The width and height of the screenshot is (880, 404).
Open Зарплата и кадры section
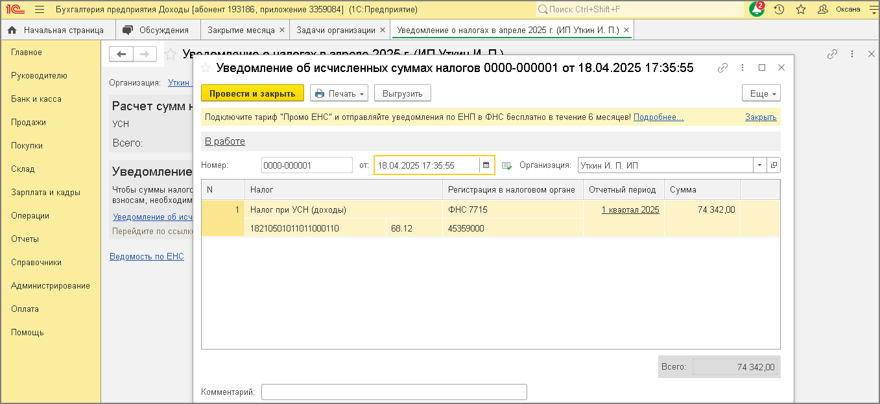(45, 193)
